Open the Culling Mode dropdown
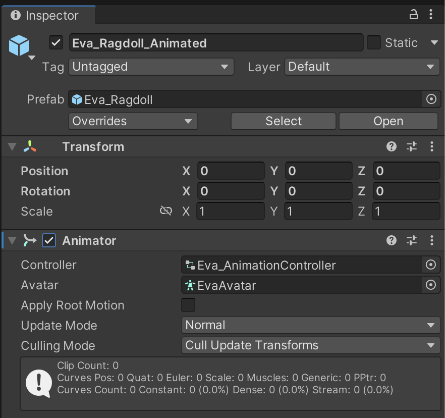 click(310, 346)
